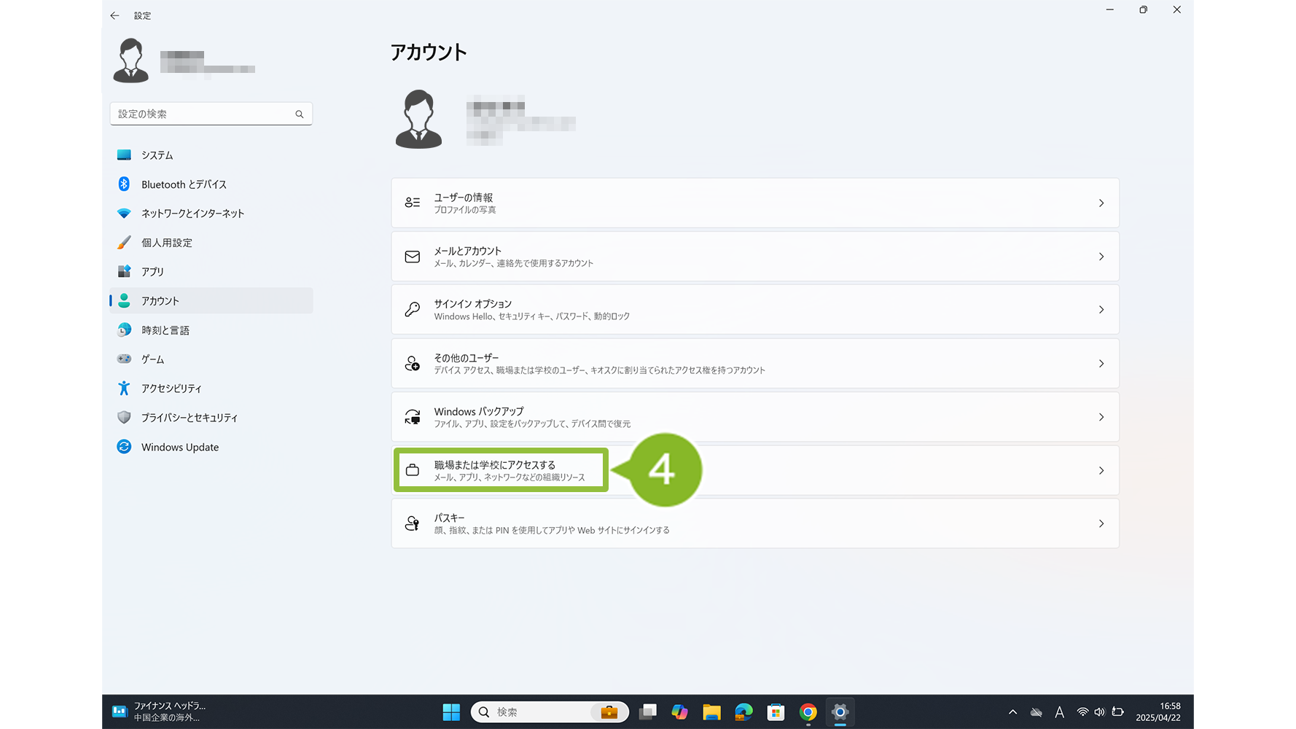Open ネットワークとインターネット in the sidebar
Screen dimensions: 1296x729
[211, 214]
